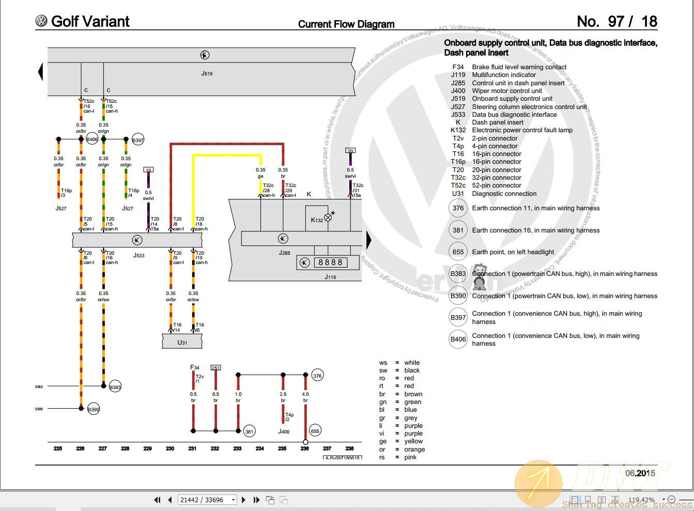Screen dimensions: 694x511
Task: Go to the next page
Action: pos(243,500)
